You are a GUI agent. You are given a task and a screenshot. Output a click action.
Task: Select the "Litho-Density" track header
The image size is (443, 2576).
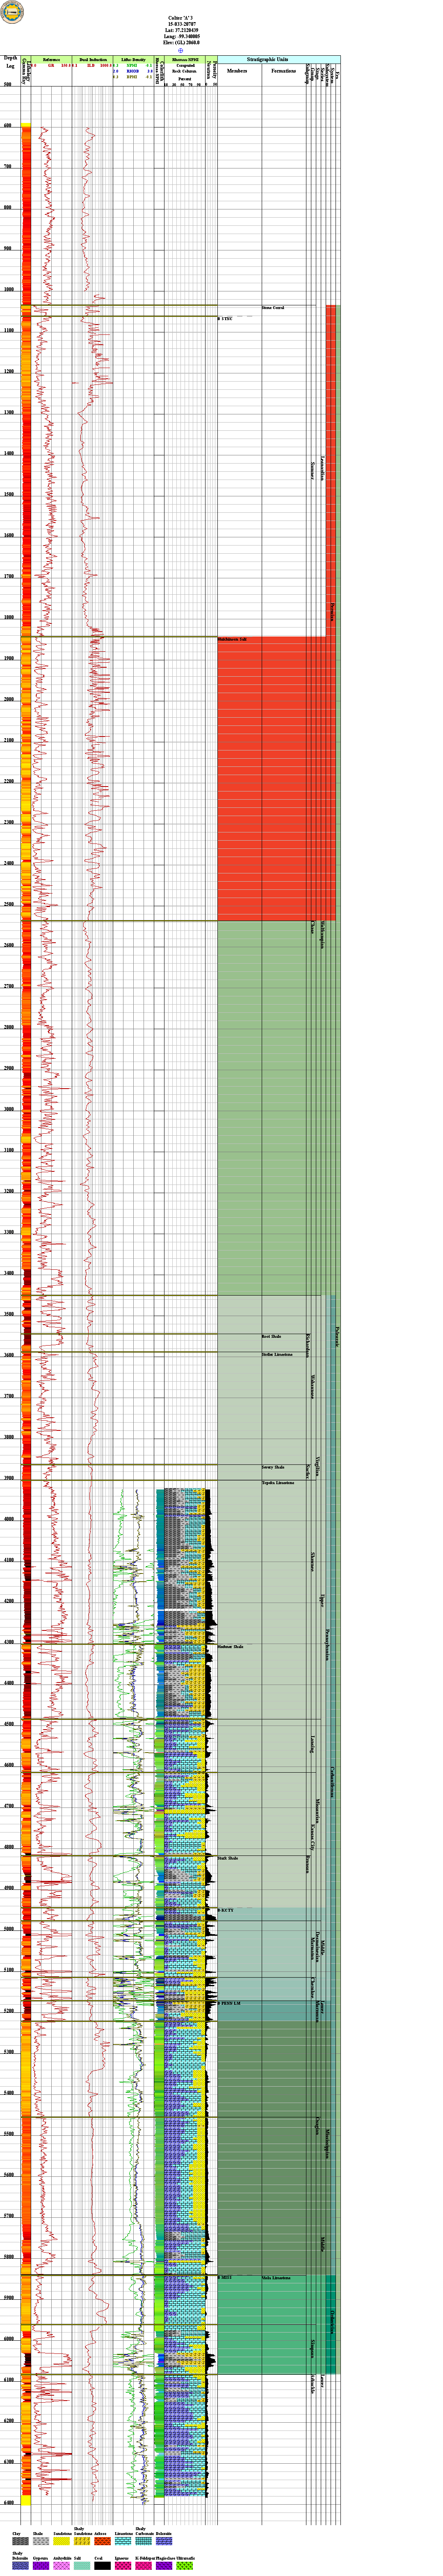[133, 60]
